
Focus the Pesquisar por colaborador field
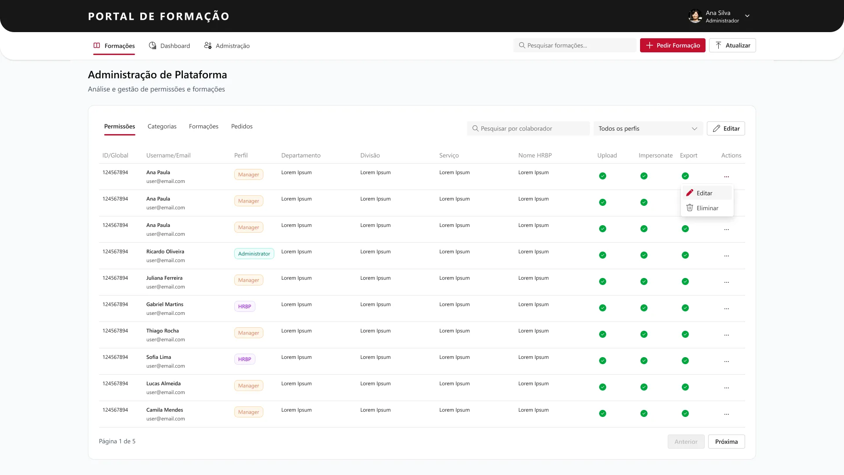tap(528, 128)
